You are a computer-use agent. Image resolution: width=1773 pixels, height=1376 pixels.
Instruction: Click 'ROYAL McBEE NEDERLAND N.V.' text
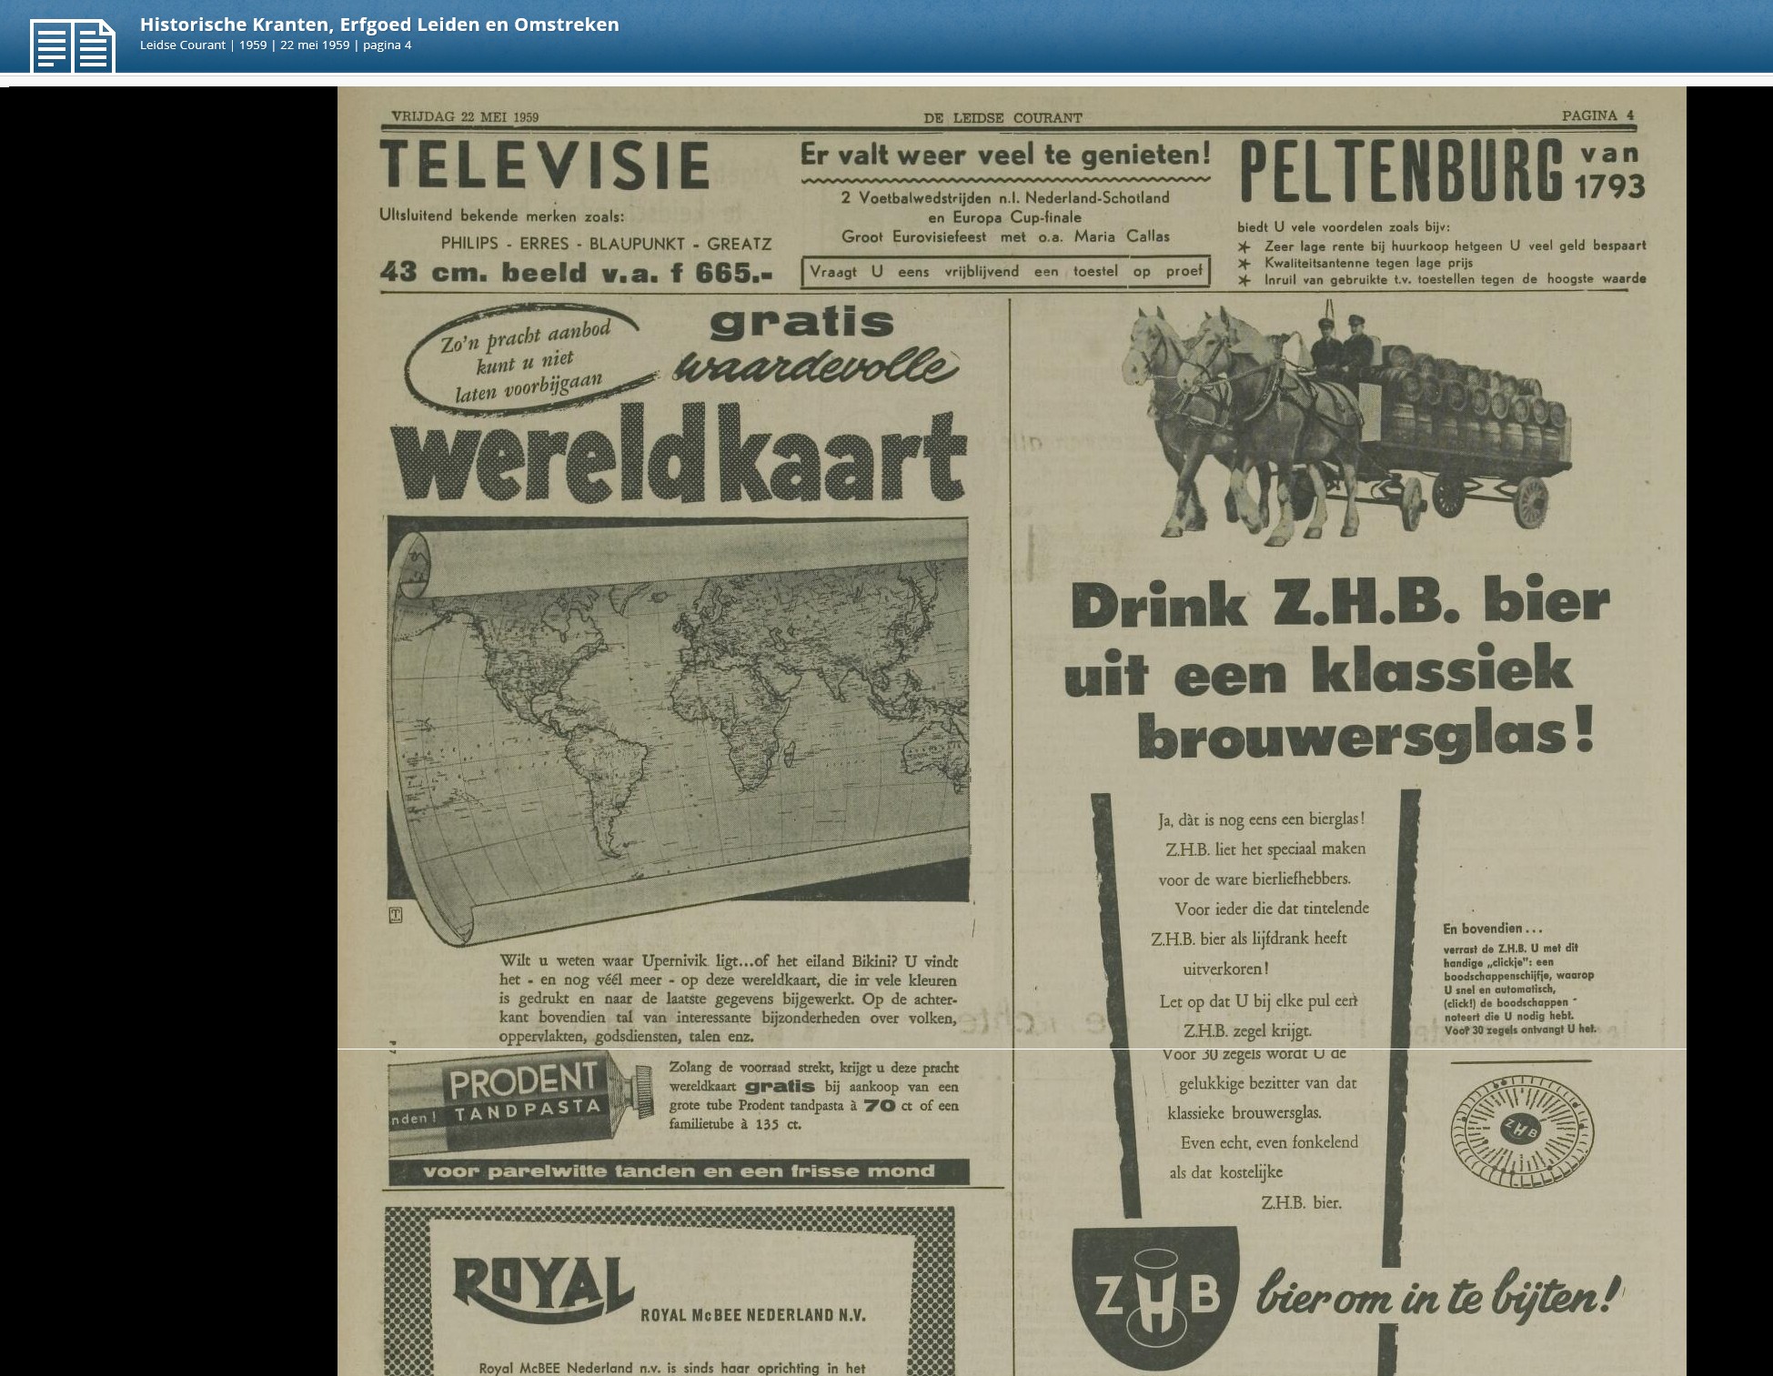[753, 1315]
